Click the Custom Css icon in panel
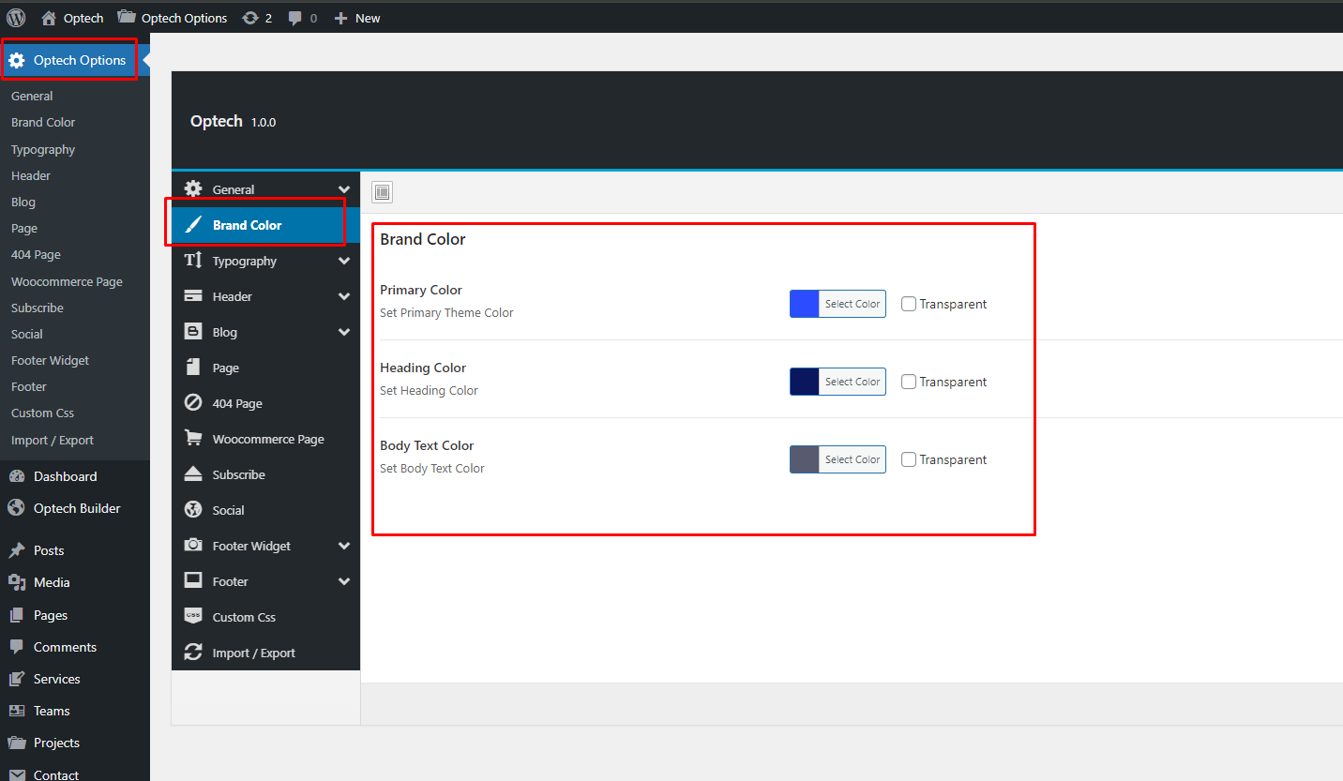This screenshot has width=1343, height=781. [x=193, y=617]
